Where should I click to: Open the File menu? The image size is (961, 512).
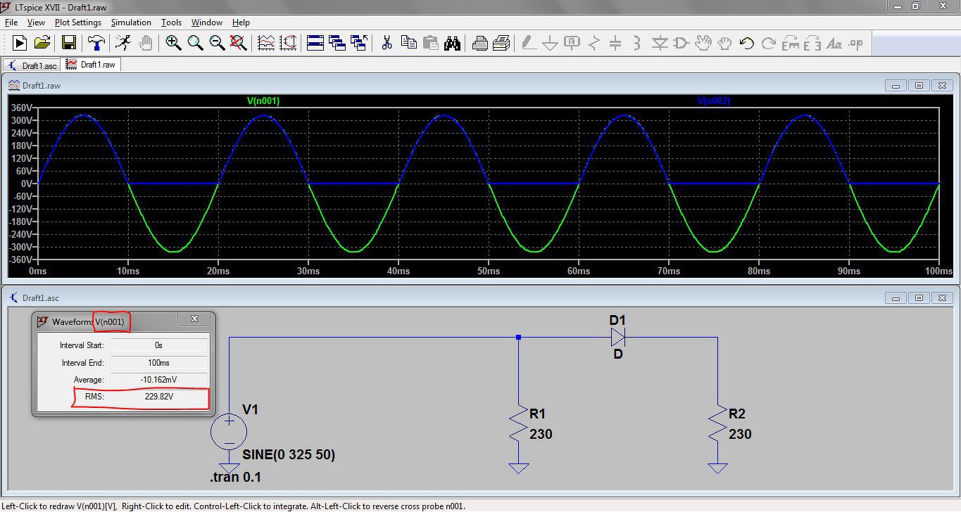click(x=11, y=23)
